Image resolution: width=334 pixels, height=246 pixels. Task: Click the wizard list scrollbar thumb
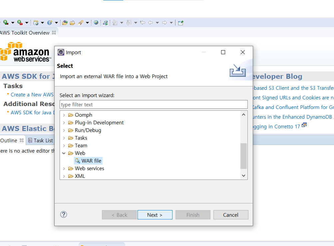click(244, 156)
